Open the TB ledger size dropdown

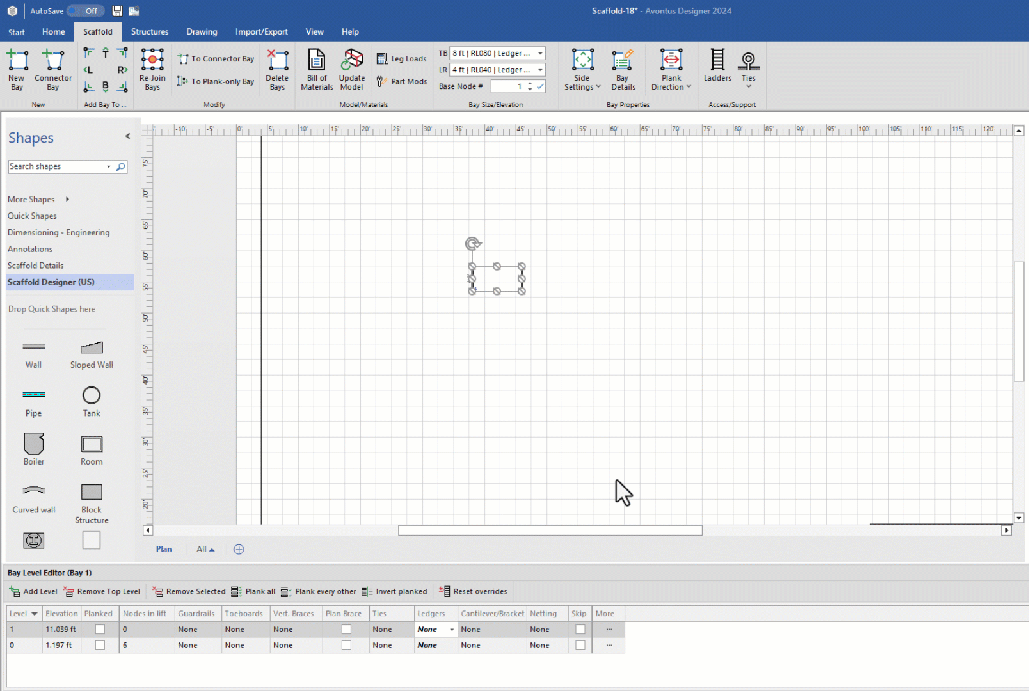[x=540, y=54]
